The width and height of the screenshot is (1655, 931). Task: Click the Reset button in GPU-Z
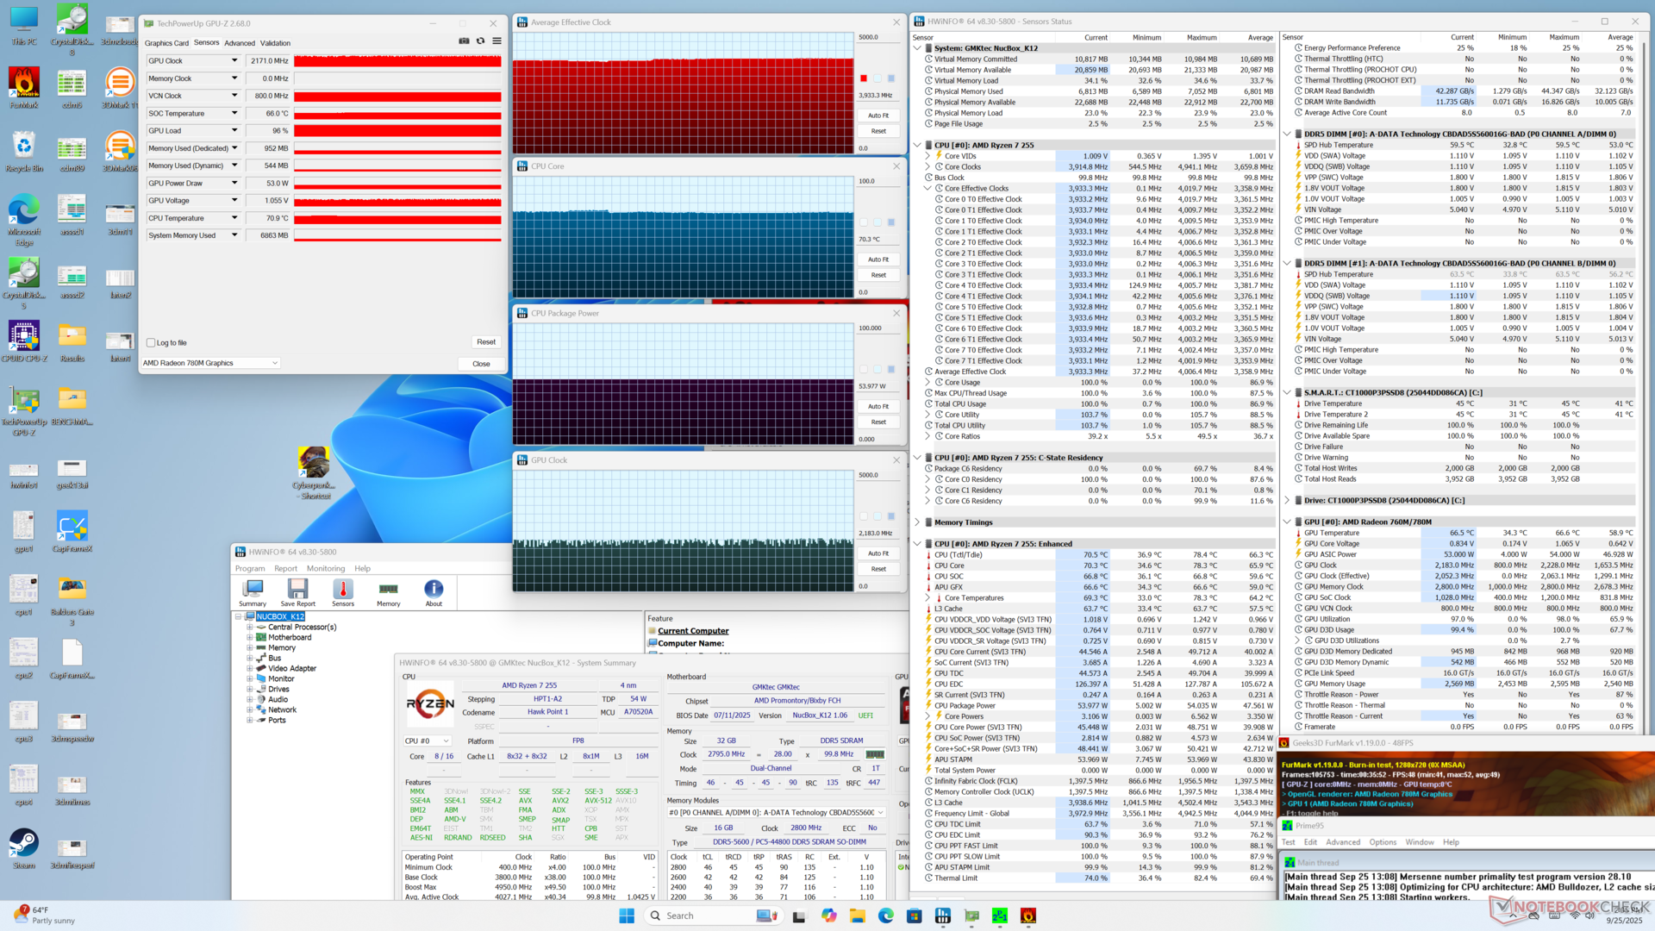pyautogui.click(x=486, y=342)
